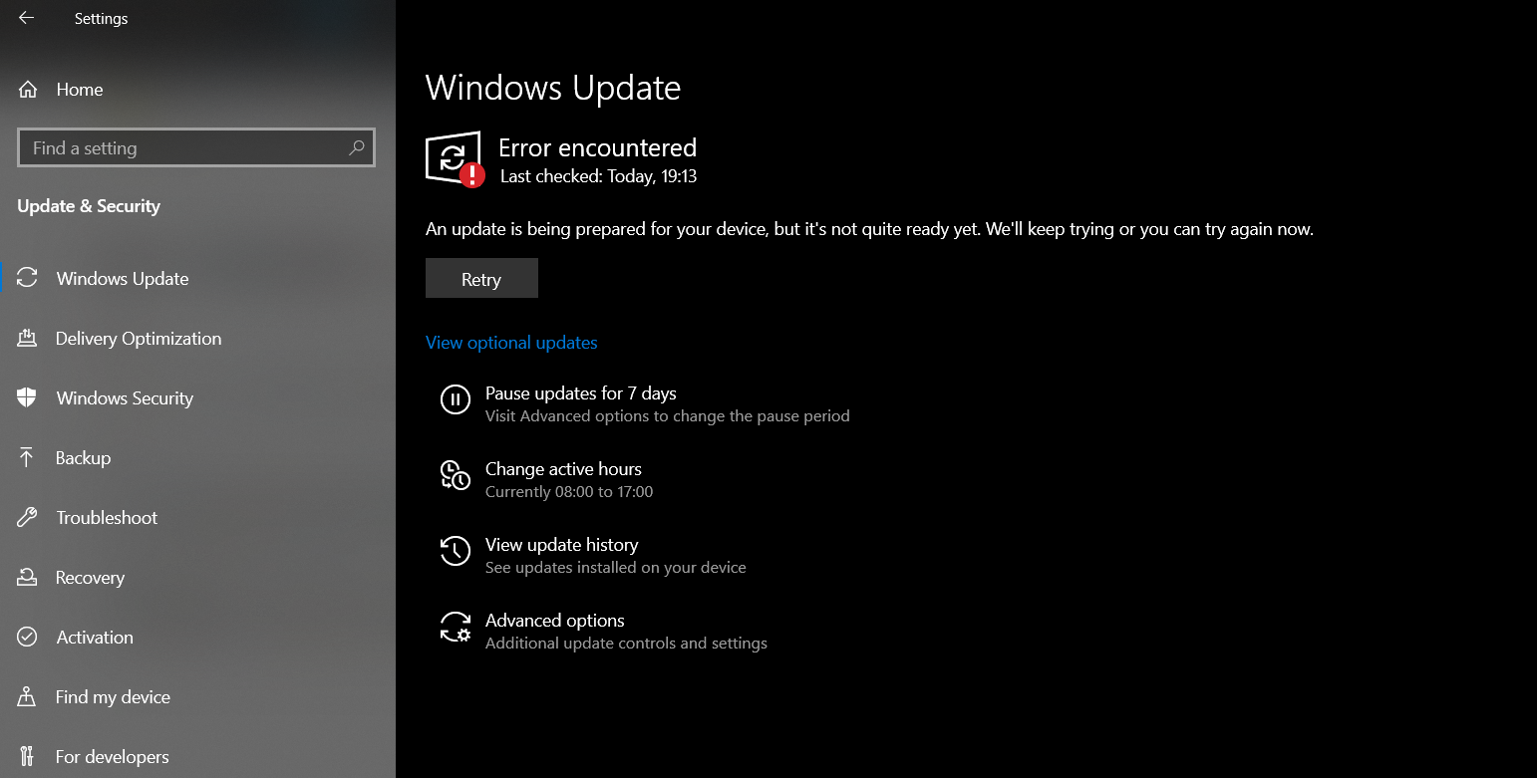Click 'See updates installed on your device' text
This screenshot has height=778, width=1537.
(x=616, y=568)
